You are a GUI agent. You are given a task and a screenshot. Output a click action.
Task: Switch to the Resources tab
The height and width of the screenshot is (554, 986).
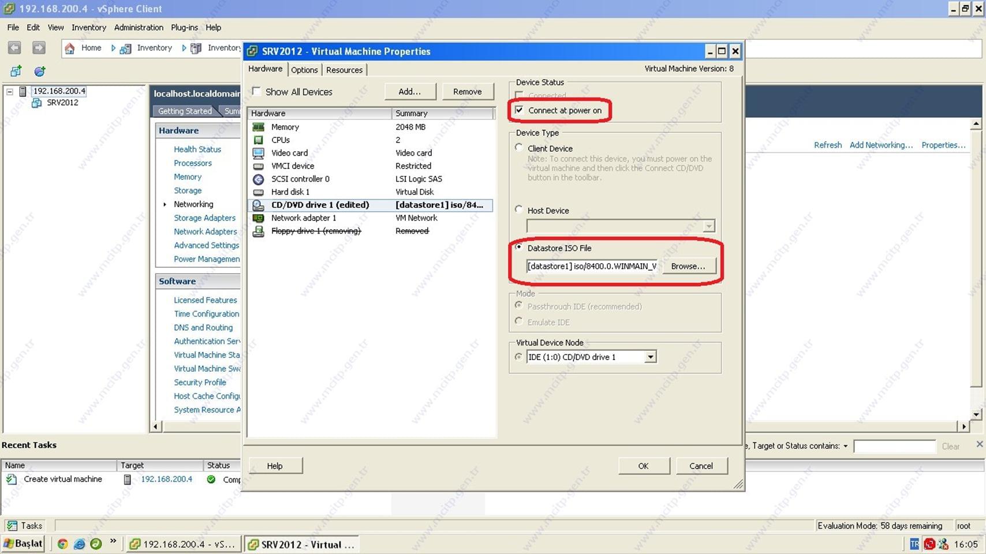pyautogui.click(x=344, y=70)
